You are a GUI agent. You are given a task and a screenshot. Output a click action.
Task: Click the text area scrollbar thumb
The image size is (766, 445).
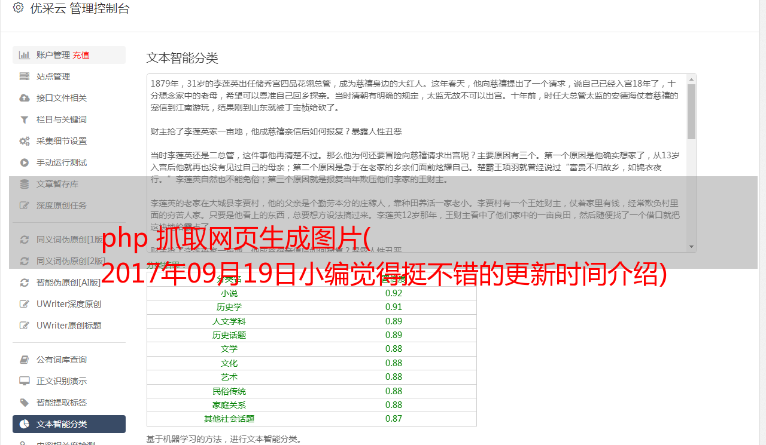point(691,112)
